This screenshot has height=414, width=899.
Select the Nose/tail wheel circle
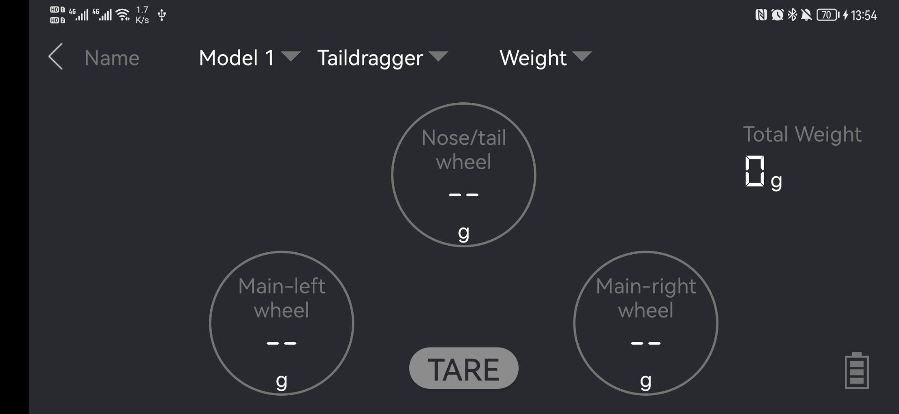point(464,175)
